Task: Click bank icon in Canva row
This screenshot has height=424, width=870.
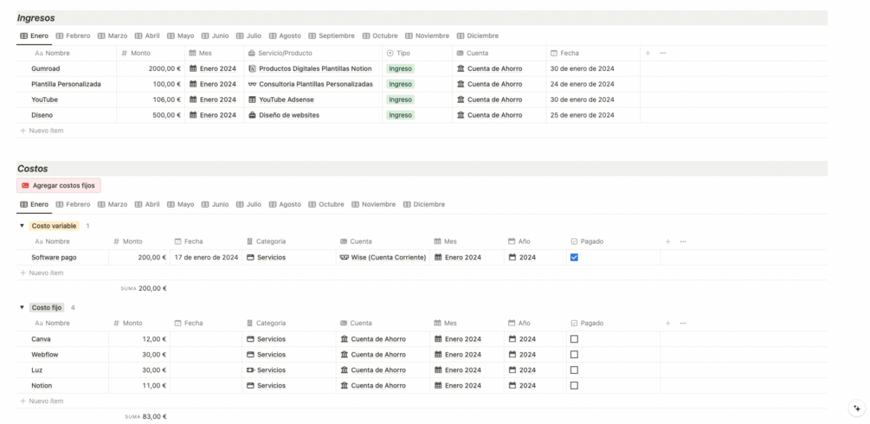Action: pos(344,339)
